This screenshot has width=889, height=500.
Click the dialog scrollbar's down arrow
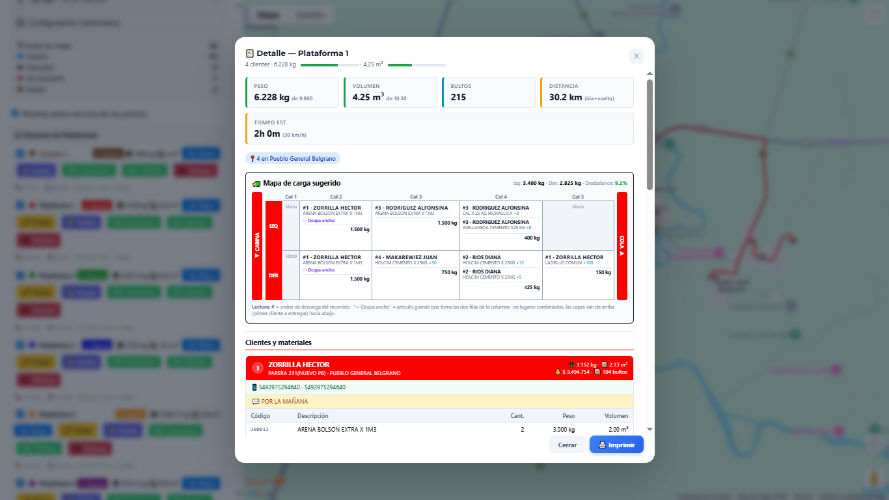[650, 430]
